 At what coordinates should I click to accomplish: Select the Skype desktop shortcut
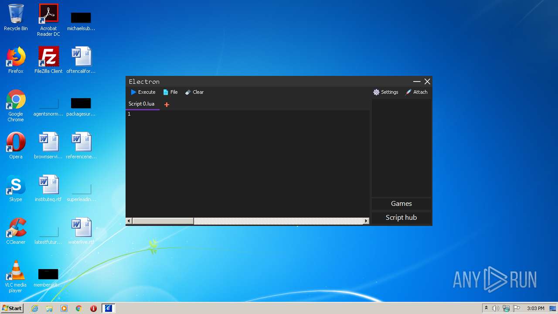(x=16, y=188)
